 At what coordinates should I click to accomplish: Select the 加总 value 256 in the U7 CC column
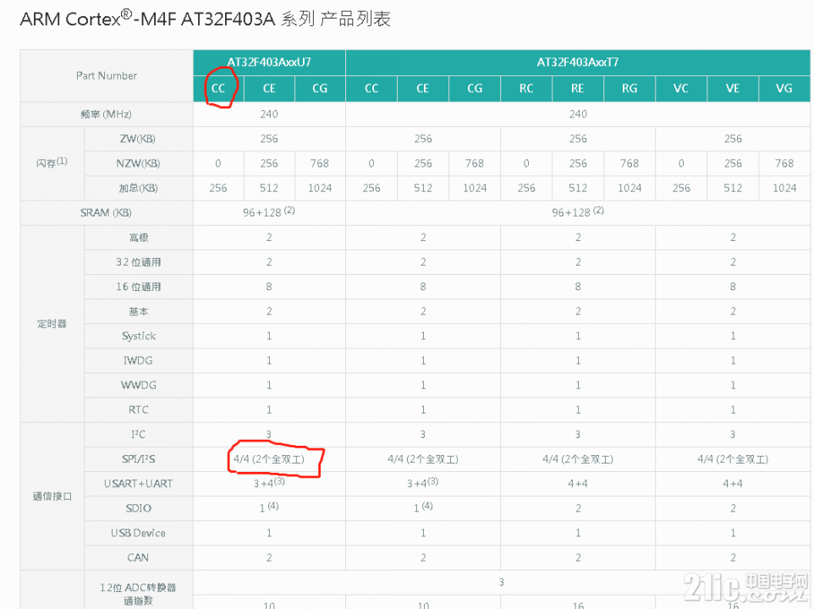pyautogui.click(x=218, y=189)
